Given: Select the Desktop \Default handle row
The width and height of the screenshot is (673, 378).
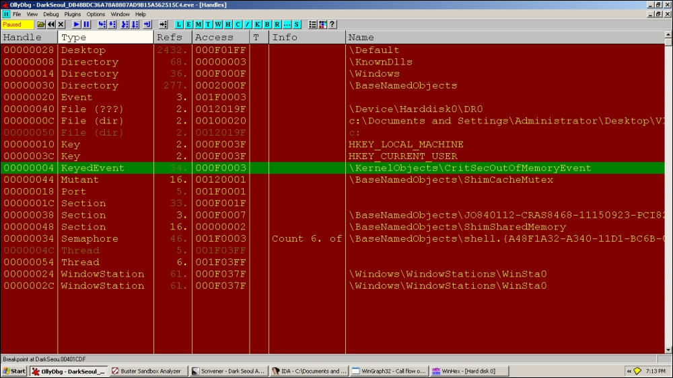Looking at the screenshot, I should [332, 50].
